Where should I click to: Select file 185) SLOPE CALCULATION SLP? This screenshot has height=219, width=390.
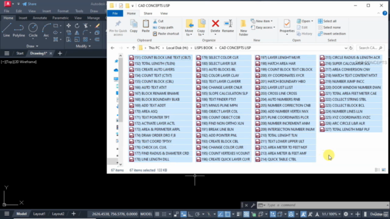[x=224, y=93]
